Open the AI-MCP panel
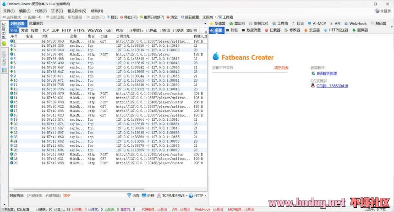This screenshot has height=212, width=394. 317,23
